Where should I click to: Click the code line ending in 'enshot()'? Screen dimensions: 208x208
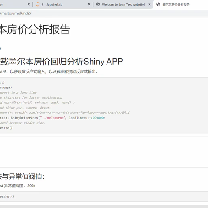click(x=7, y=197)
